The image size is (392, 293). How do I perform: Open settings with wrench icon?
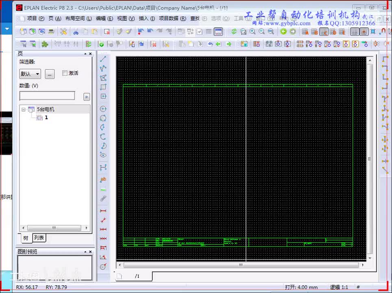[x=63, y=32]
